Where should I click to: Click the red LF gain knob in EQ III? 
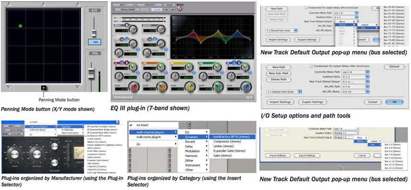[134, 87]
